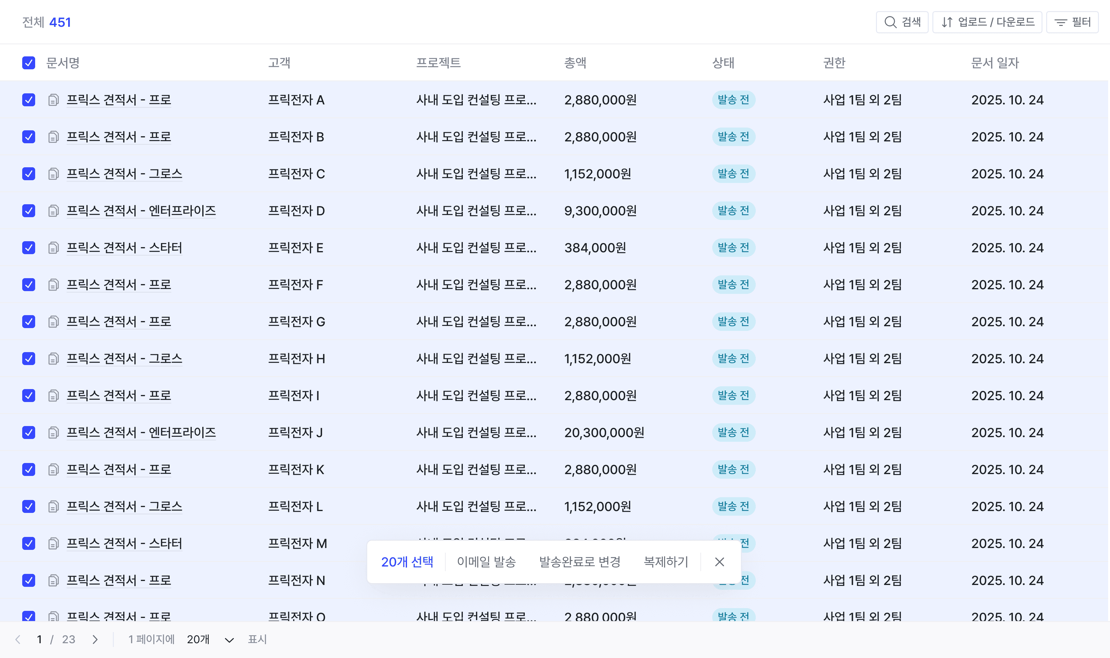
Task: Click document icon in 프릭전자 J row
Action: [x=53, y=432]
